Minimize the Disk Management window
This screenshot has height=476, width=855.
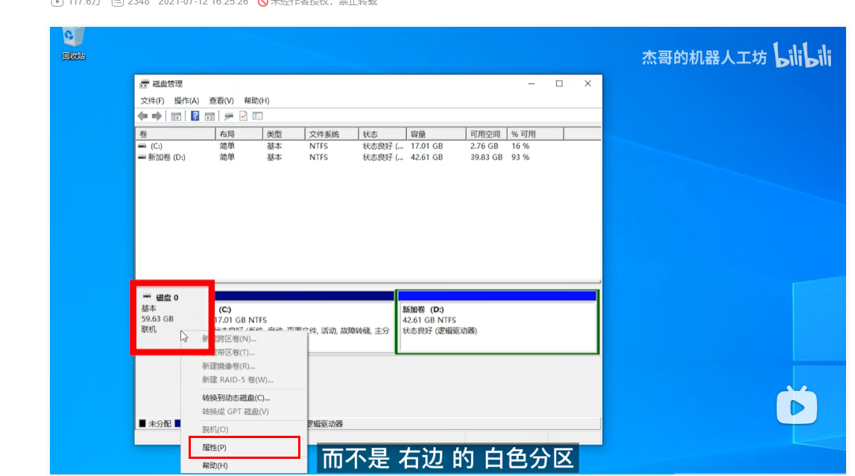point(531,84)
